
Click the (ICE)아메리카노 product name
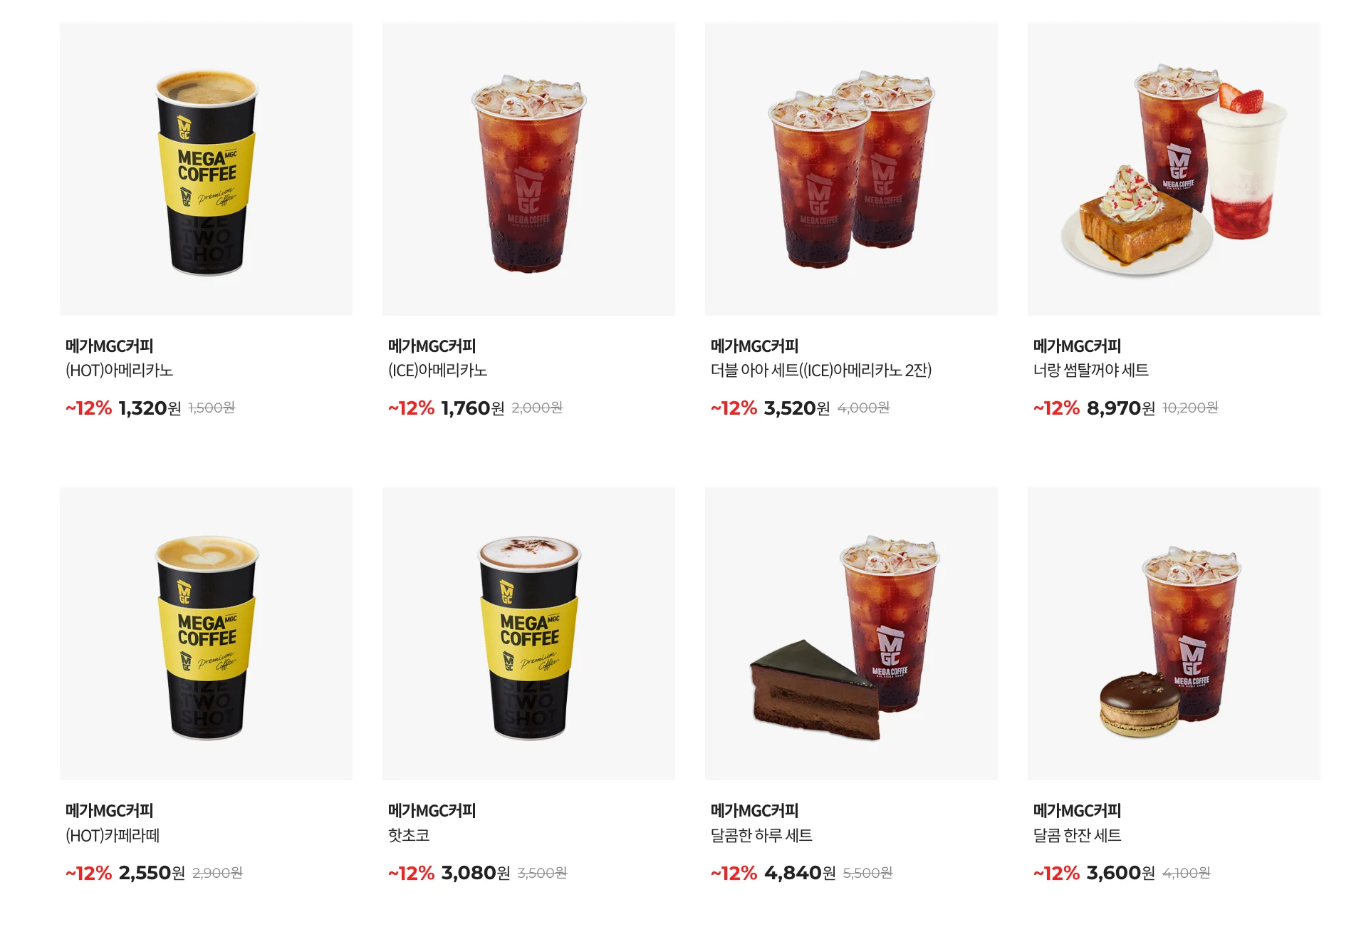[x=438, y=371]
